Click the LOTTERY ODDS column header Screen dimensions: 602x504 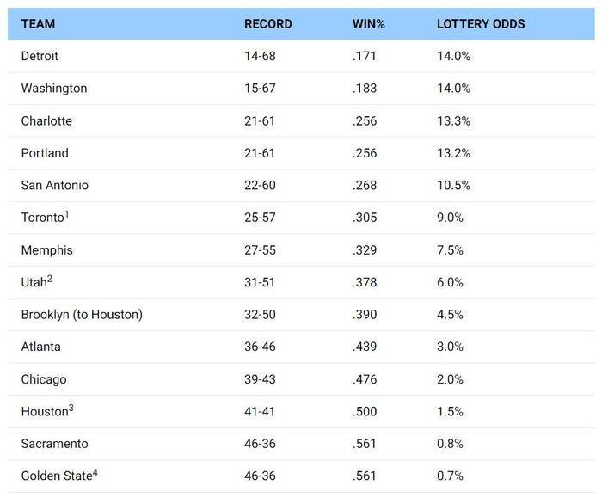coord(481,24)
